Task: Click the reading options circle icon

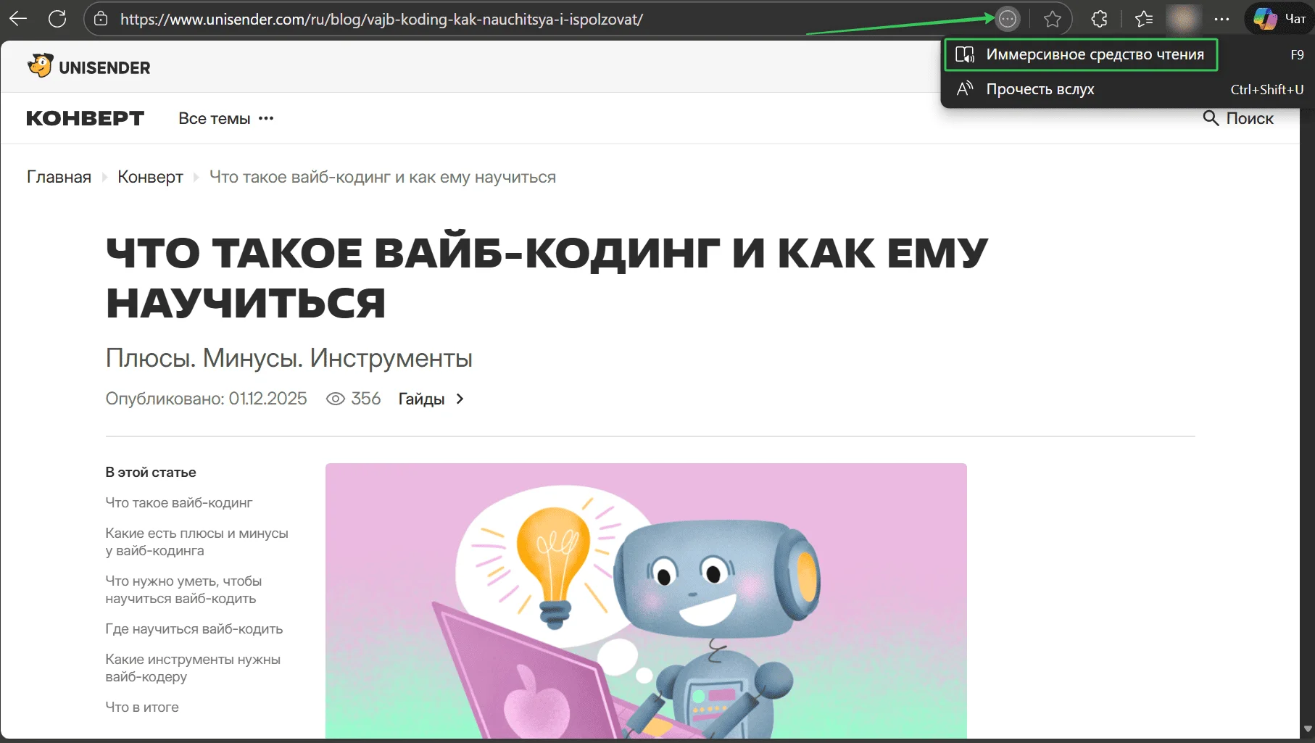Action: [x=1007, y=19]
